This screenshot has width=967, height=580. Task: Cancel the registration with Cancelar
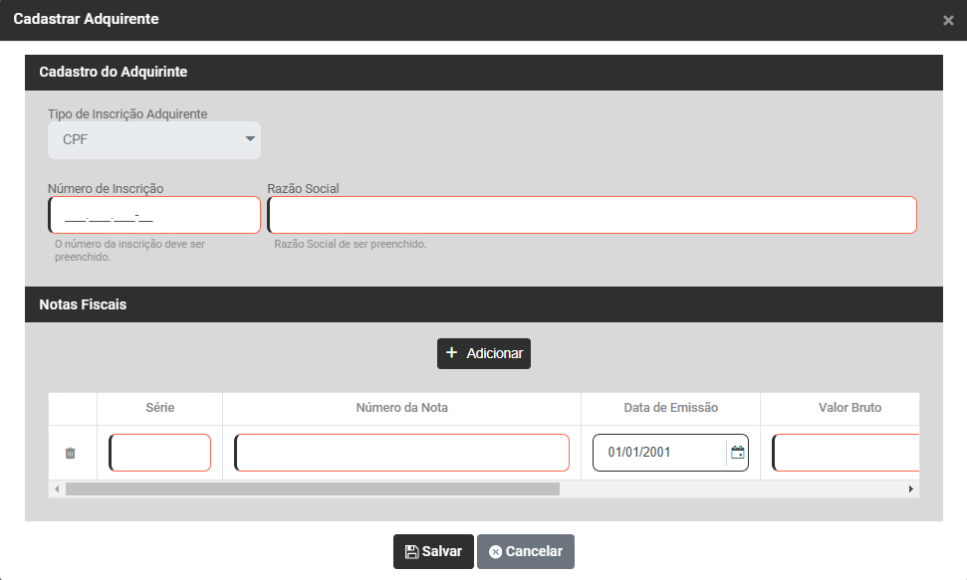526,552
